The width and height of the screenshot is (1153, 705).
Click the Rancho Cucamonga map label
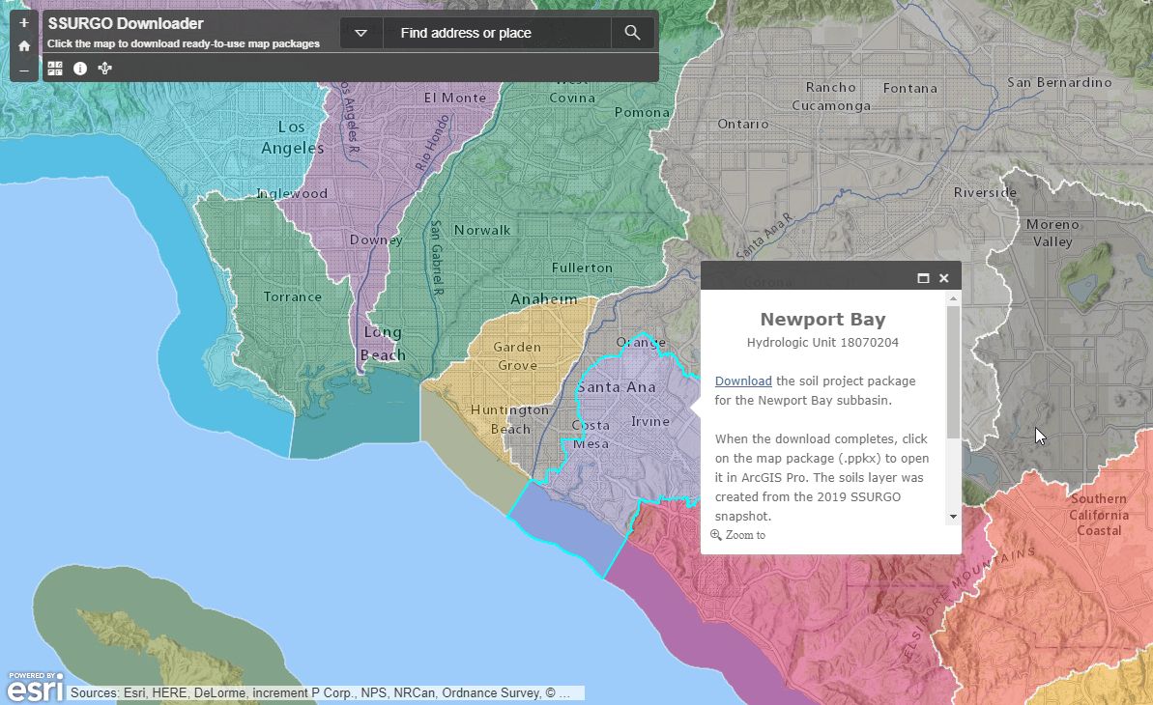[x=832, y=97]
